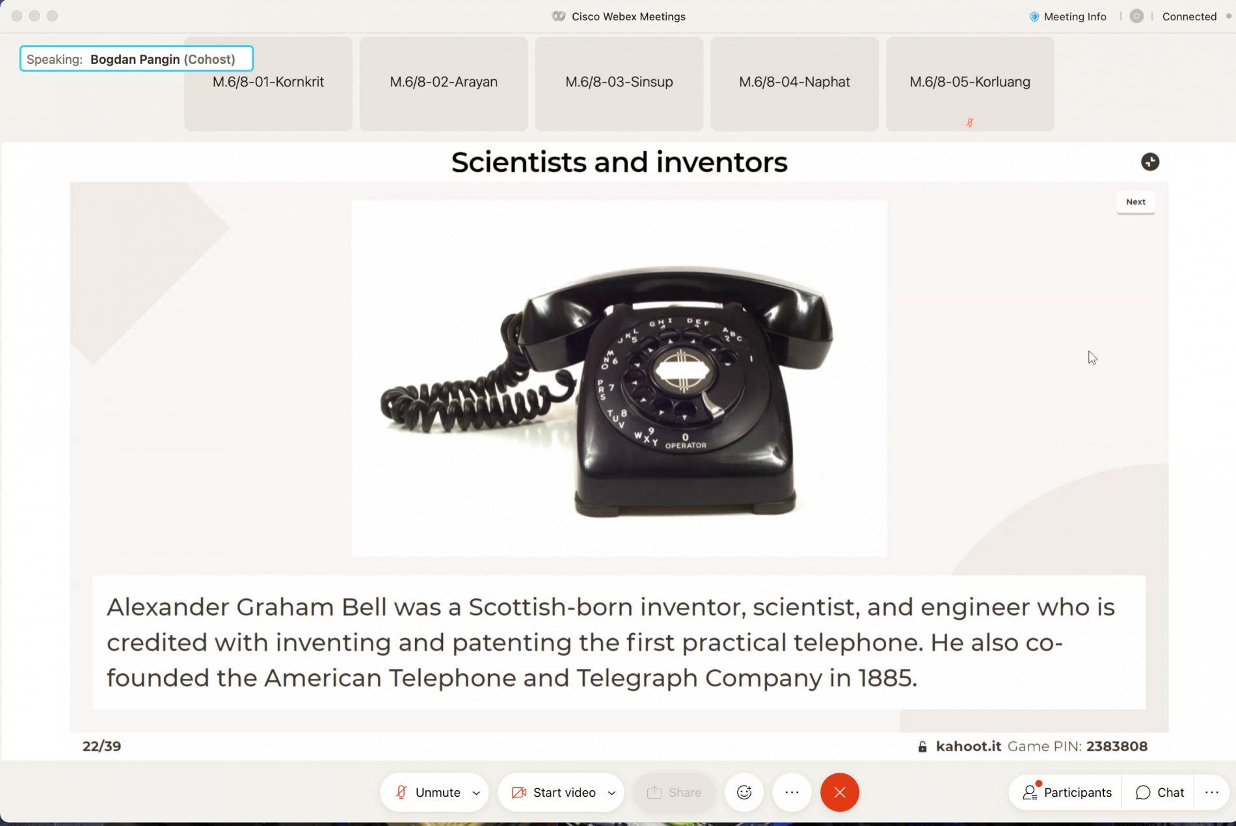Select the M.6/8-05-Korluang participant tile
1236x826 pixels.
click(969, 84)
